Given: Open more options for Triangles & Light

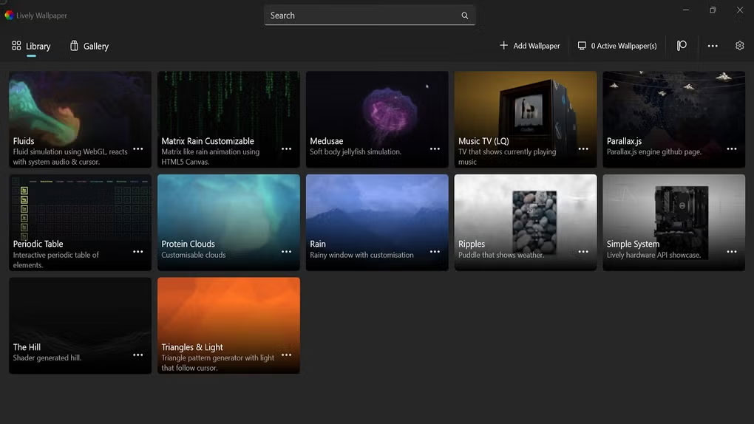Looking at the screenshot, I should [x=286, y=355].
